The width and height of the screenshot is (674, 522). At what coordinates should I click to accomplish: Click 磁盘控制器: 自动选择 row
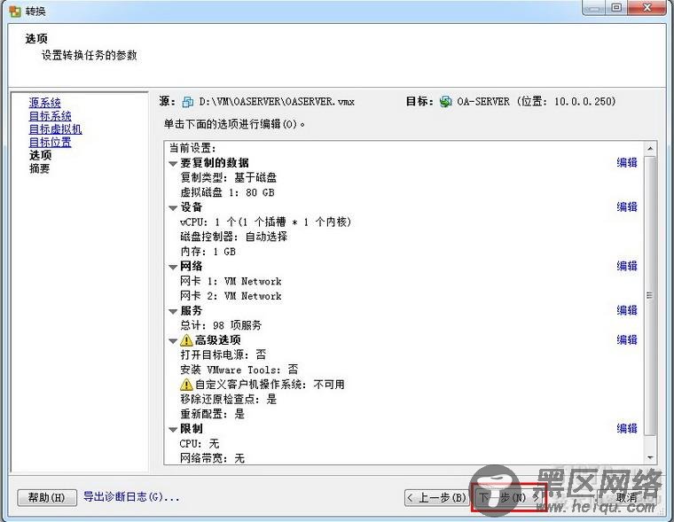coord(234,237)
